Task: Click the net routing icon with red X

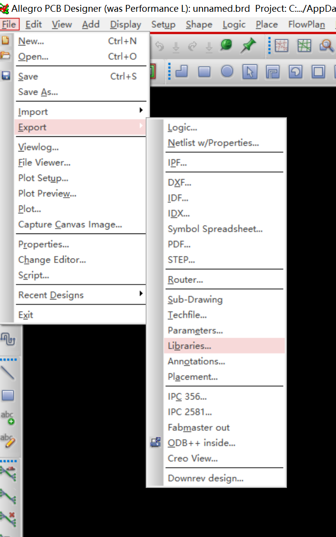Action: pos(8,519)
